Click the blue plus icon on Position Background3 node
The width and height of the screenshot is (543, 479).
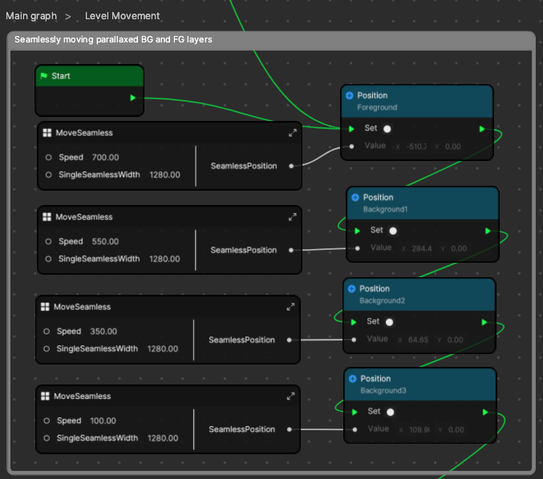pos(352,379)
